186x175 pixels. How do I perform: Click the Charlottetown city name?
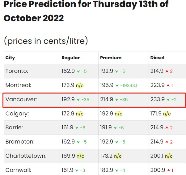(x=26, y=156)
